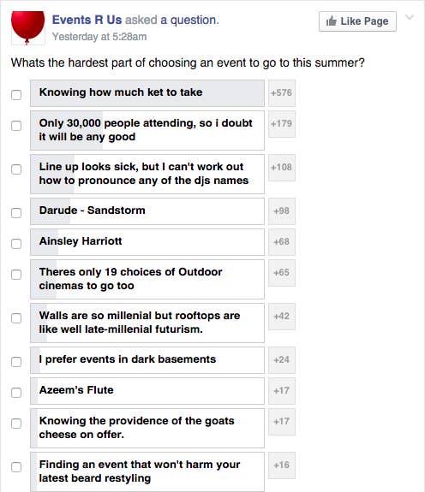Viewport: 425px width, 492px height.
Task: Click the Like Page button
Action: click(x=357, y=21)
